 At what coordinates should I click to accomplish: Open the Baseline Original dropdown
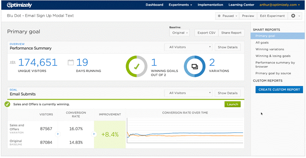click(179, 33)
